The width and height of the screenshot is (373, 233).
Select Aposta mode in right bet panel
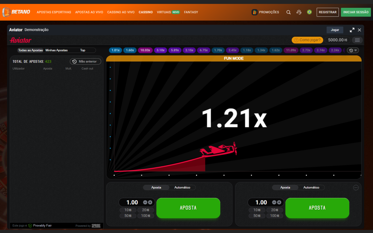pos(285,187)
